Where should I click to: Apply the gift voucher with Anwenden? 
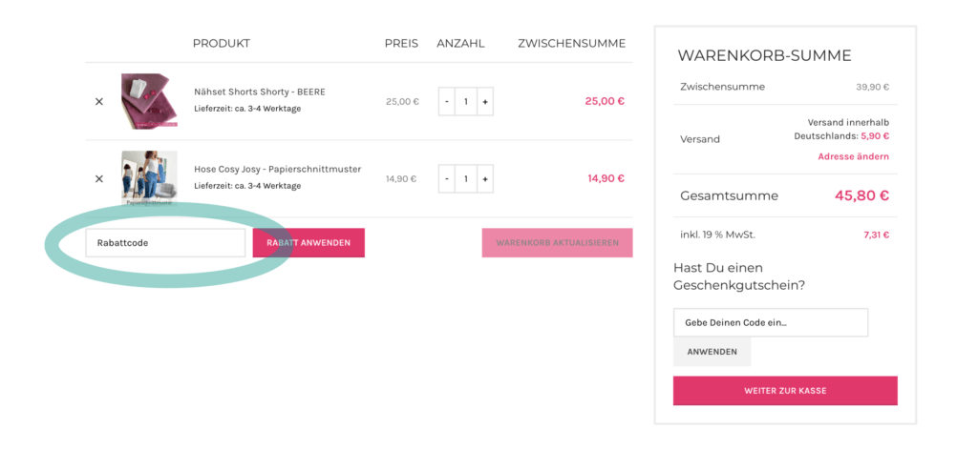point(712,352)
